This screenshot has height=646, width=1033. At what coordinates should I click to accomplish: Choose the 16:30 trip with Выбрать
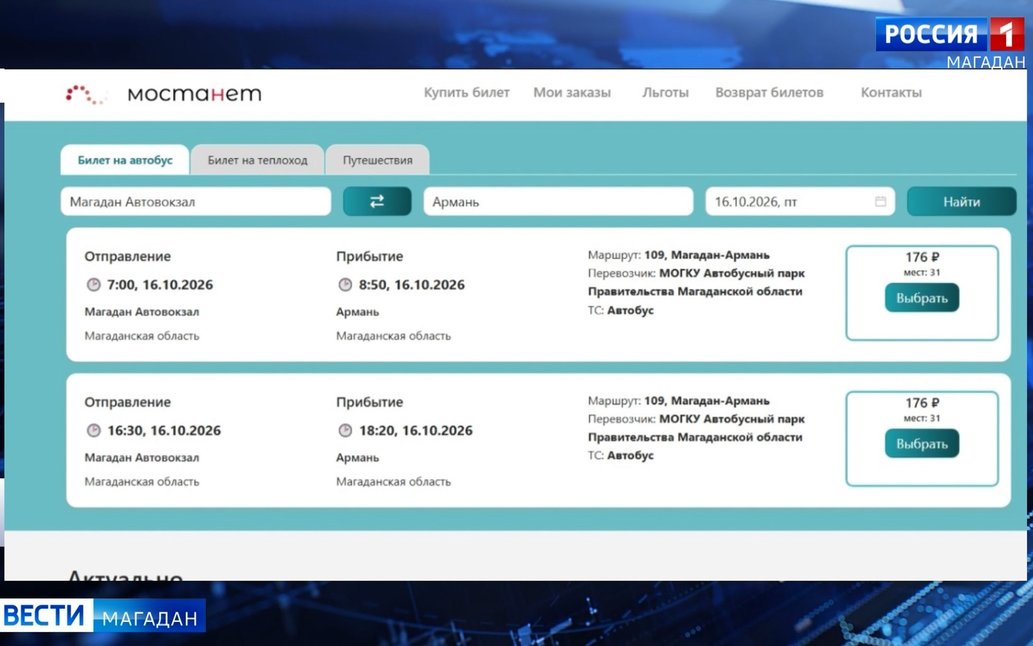922,443
